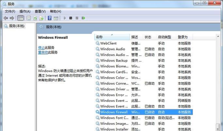Open the 查看(V) menu
223x131 pixels.
40,11
